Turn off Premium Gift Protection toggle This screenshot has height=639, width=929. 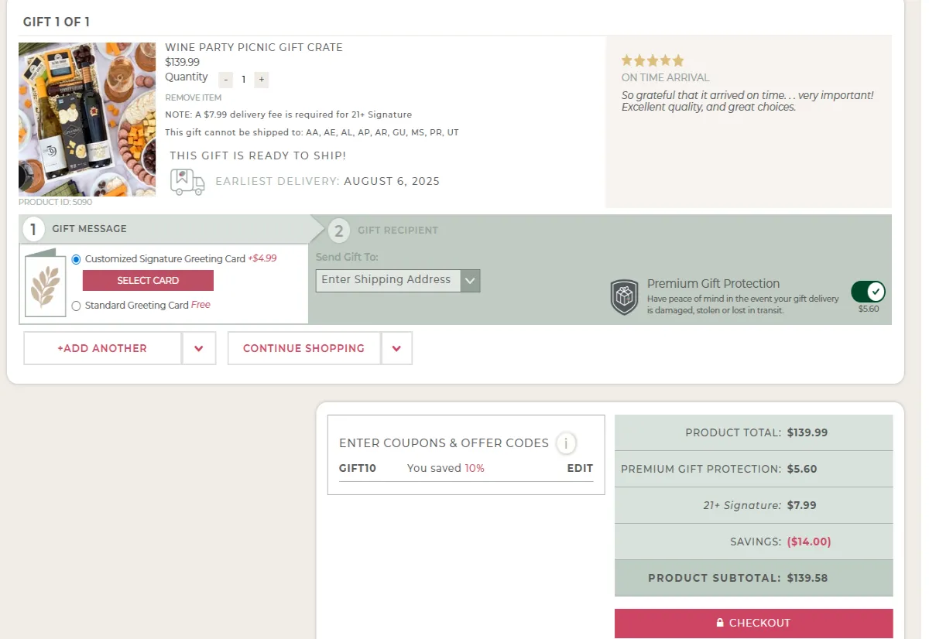(x=868, y=292)
